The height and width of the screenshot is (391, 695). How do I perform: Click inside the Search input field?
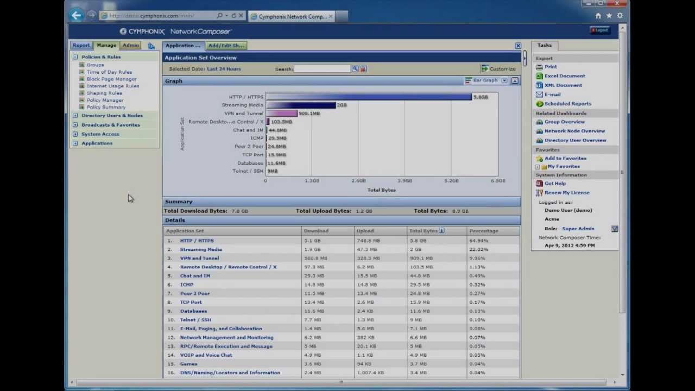point(322,69)
